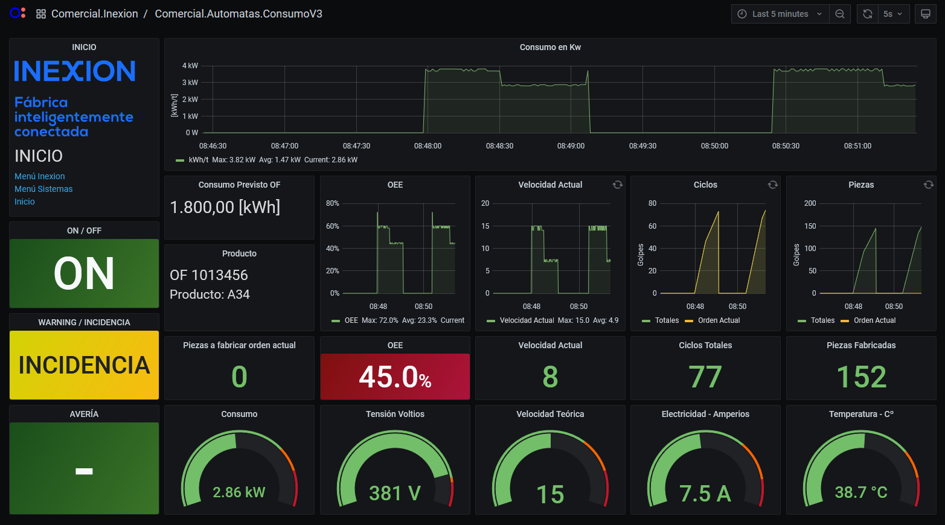This screenshot has height=525, width=945.
Task: Click the 1.800,00 [kWh] value
Action: [x=225, y=207]
